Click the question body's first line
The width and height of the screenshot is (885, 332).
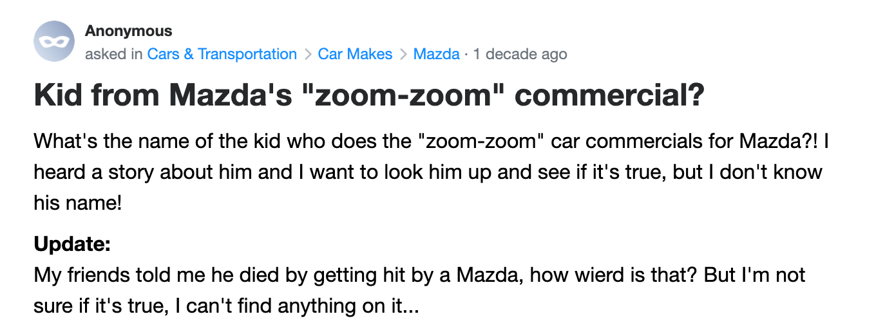(x=431, y=141)
